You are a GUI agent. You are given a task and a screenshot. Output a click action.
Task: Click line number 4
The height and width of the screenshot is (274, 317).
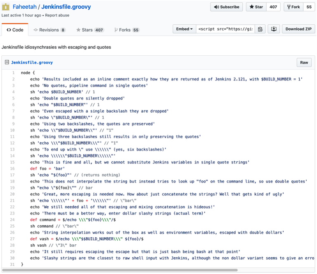(x=13, y=92)
